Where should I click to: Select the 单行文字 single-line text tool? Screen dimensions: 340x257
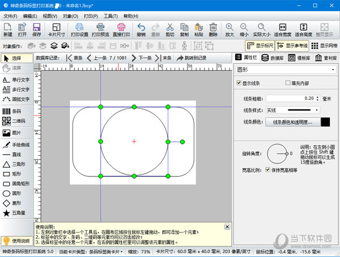16,79
